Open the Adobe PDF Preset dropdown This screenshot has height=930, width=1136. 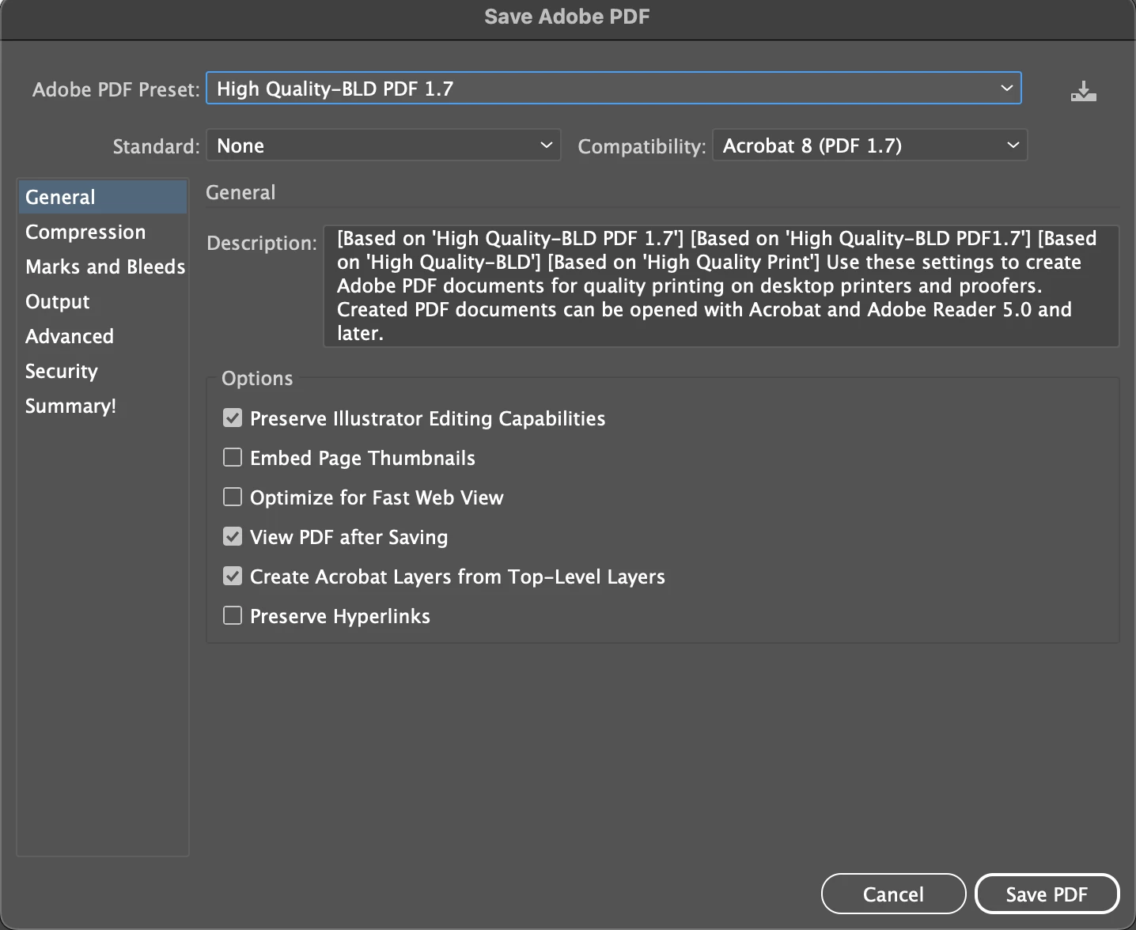[x=614, y=89]
